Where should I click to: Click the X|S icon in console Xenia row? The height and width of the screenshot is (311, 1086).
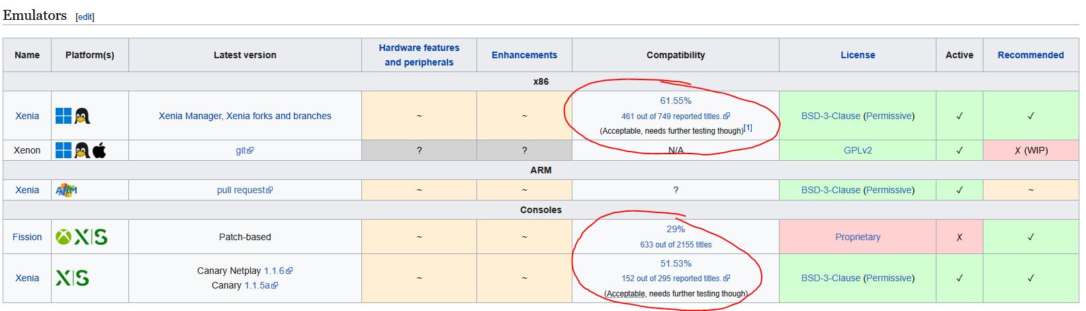(72, 278)
